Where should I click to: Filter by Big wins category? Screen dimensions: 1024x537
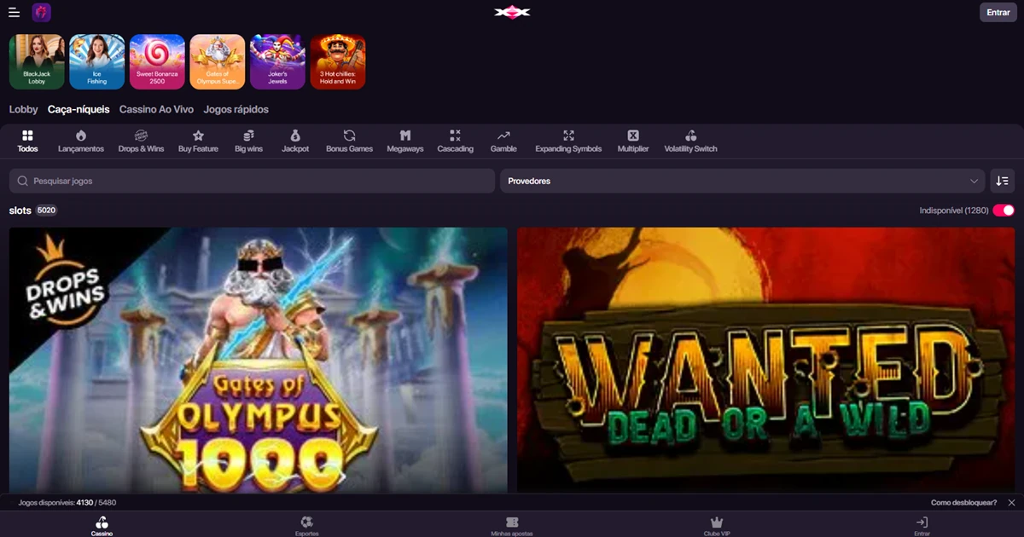(x=248, y=141)
